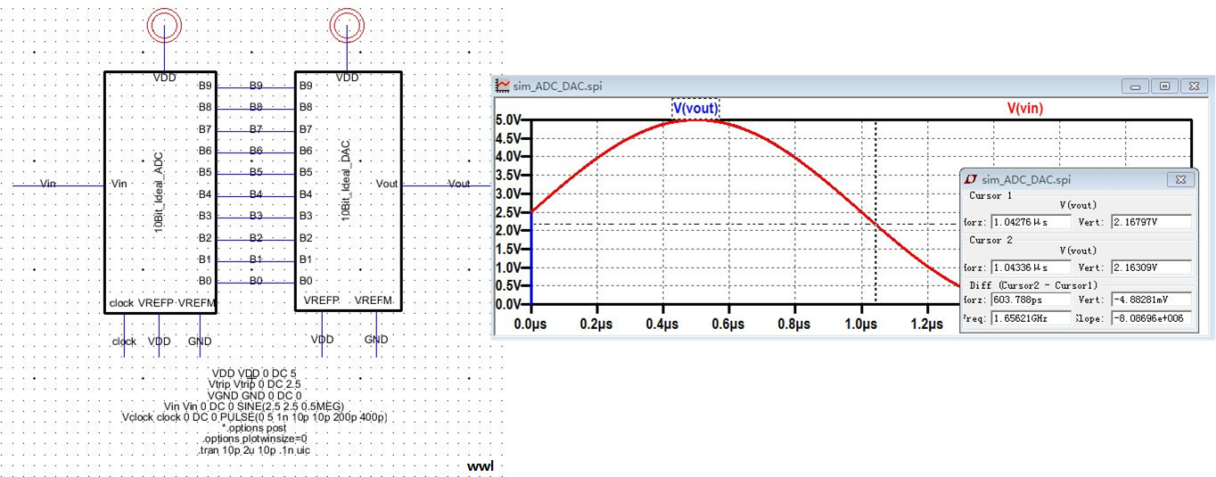Click the Freq field showing 1.65621GHz
The width and height of the screenshot is (1216, 477).
coord(1031,317)
